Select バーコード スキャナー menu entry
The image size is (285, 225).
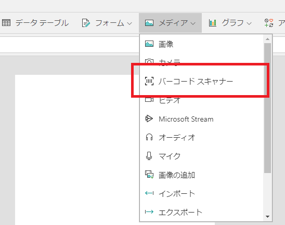pyautogui.click(x=201, y=81)
